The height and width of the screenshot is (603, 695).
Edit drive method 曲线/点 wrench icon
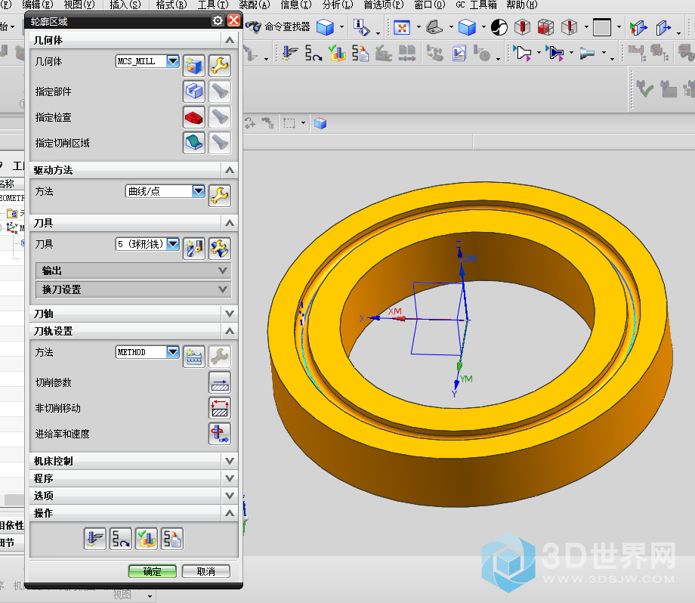219,196
